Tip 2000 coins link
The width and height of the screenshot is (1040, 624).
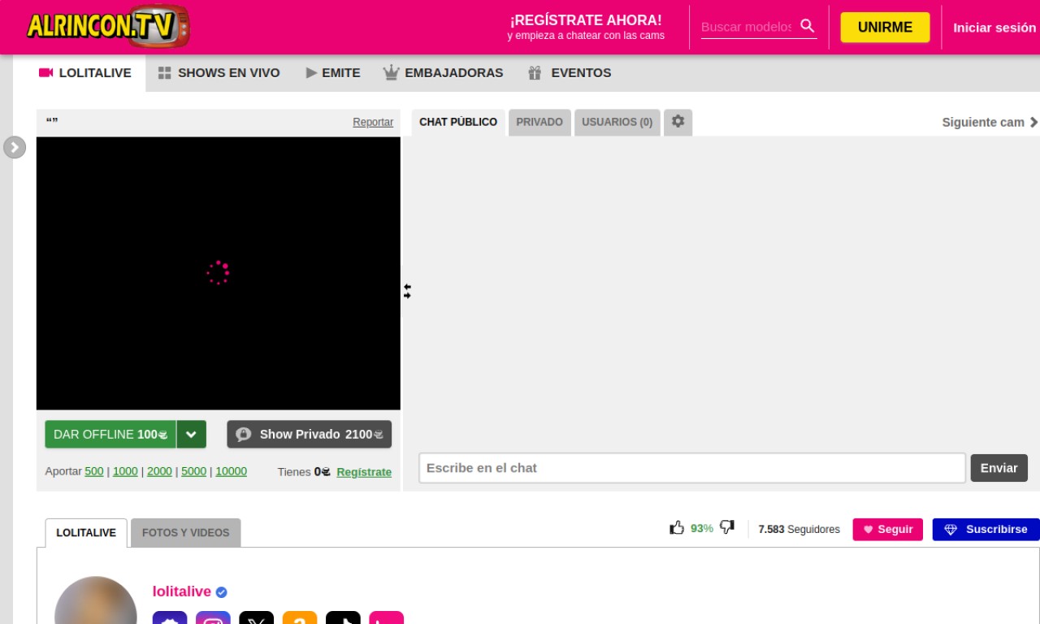tap(159, 471)
